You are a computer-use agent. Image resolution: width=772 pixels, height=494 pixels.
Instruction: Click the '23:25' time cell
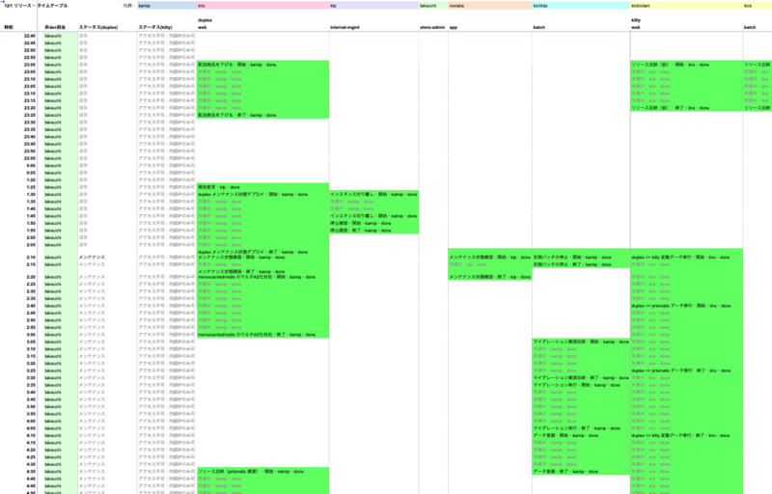click(x=30, y=115)
